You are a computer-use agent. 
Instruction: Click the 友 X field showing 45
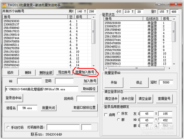point(147,114)
